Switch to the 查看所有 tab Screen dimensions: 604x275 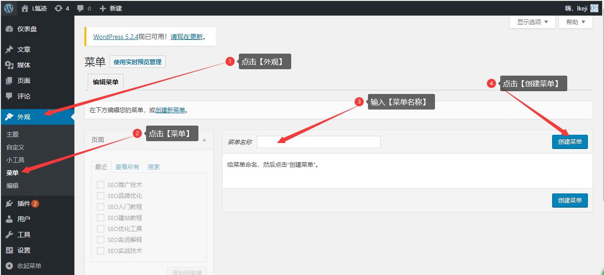tap(127, 167)
